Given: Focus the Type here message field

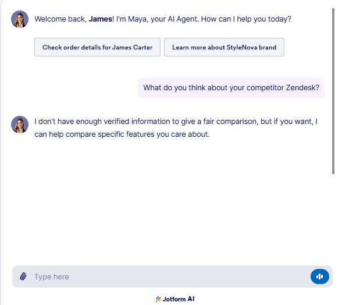Looking at the screenshot, I should tap(170, 276).
